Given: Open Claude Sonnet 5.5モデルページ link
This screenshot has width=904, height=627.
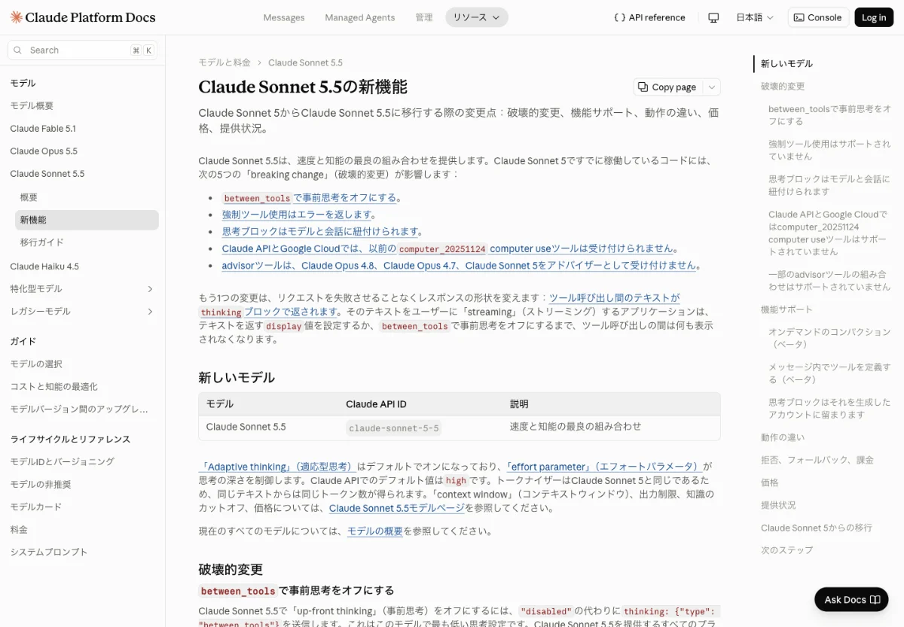Looking at the screenshot, I should [x=396, y=508].
